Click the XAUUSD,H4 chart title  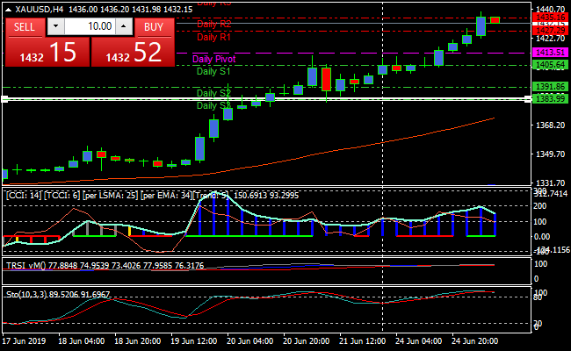click(40, 8)
